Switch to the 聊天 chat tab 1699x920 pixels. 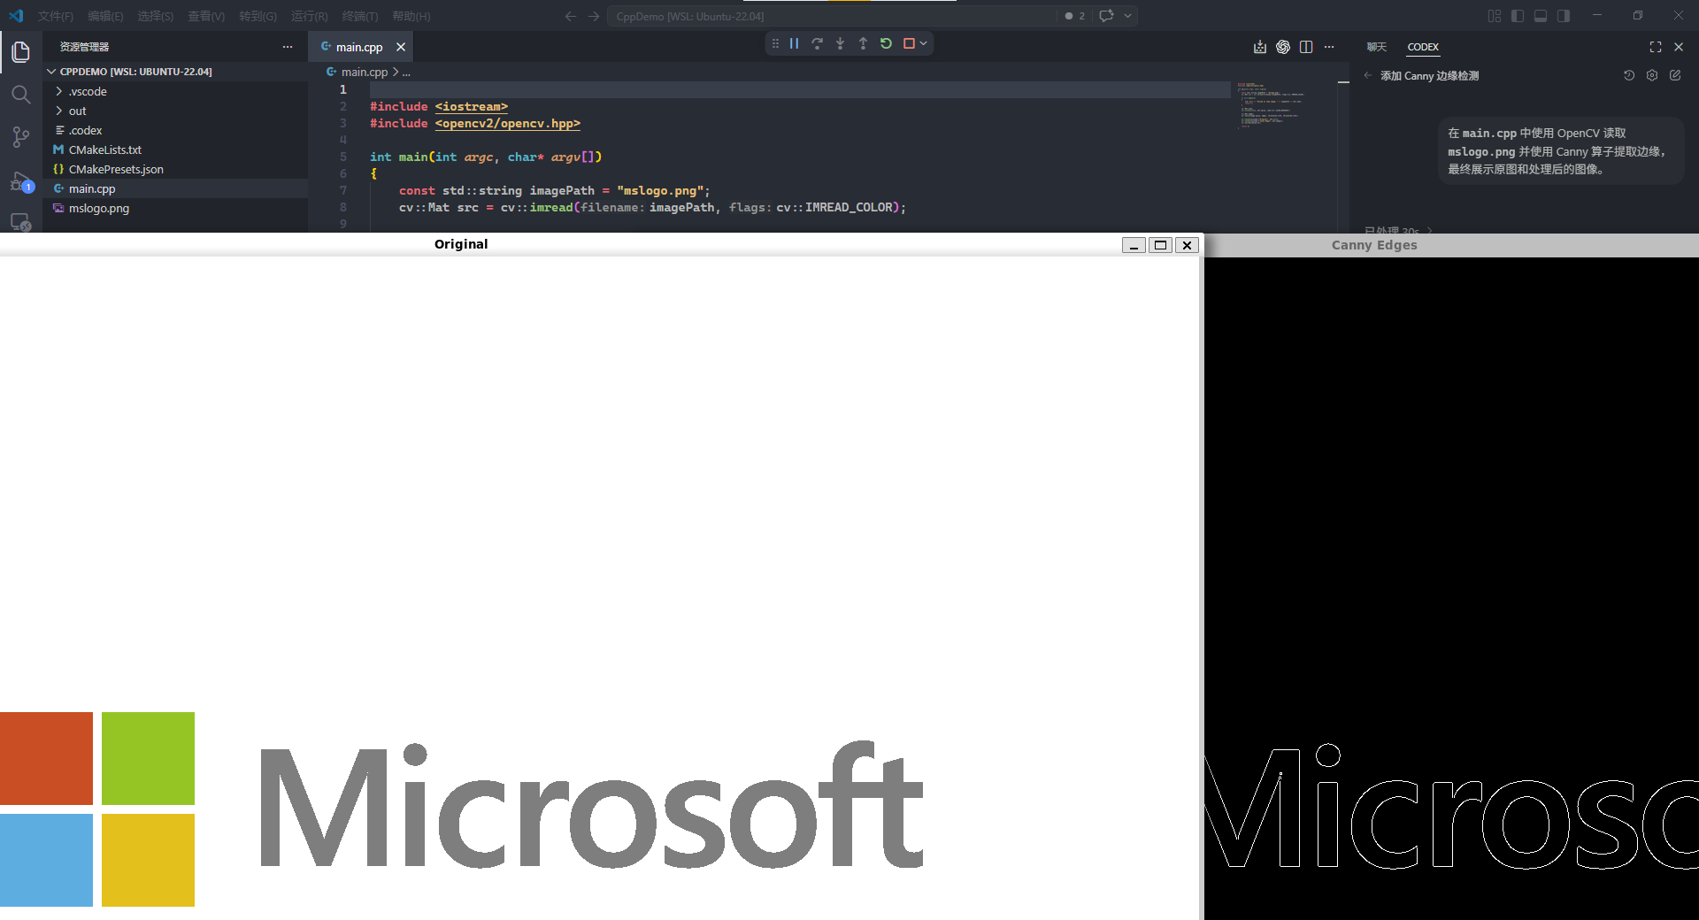[x=1376, y=47]
